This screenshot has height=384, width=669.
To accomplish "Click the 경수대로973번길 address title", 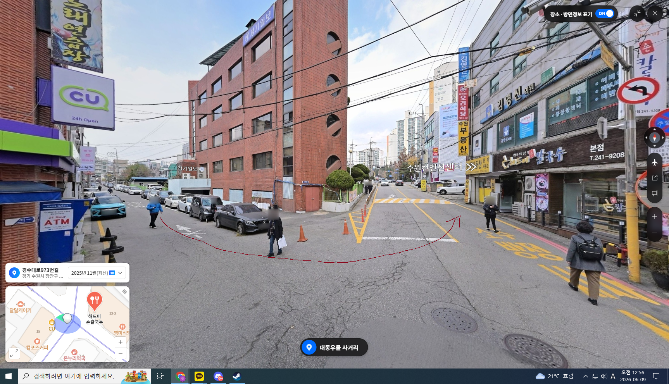I will pos(40,270).
